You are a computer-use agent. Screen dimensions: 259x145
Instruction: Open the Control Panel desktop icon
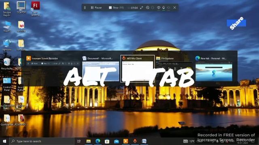pyautogui.click(x=7, y=84)
